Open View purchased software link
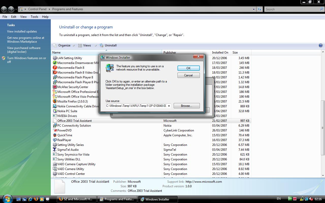 [24, 50]
